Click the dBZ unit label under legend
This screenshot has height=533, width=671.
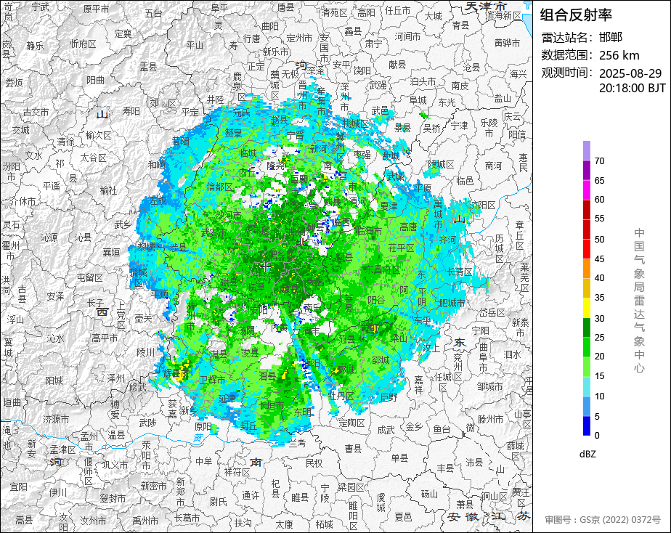(587, 454)
